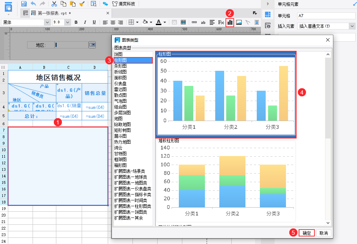357x244 pixels.
Task: Toggle Underline formatting
Action: pyautogui.click(x=94, y=22)
